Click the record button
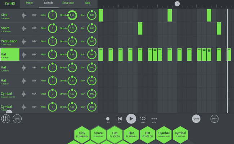This screenshot has height=144, width=234. [108, 119]
